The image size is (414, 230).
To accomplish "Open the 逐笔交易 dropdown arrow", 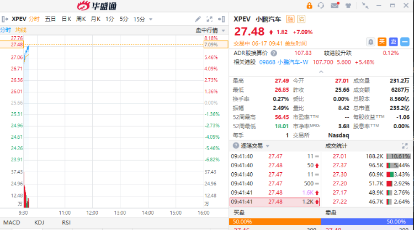I will point(268,146).
